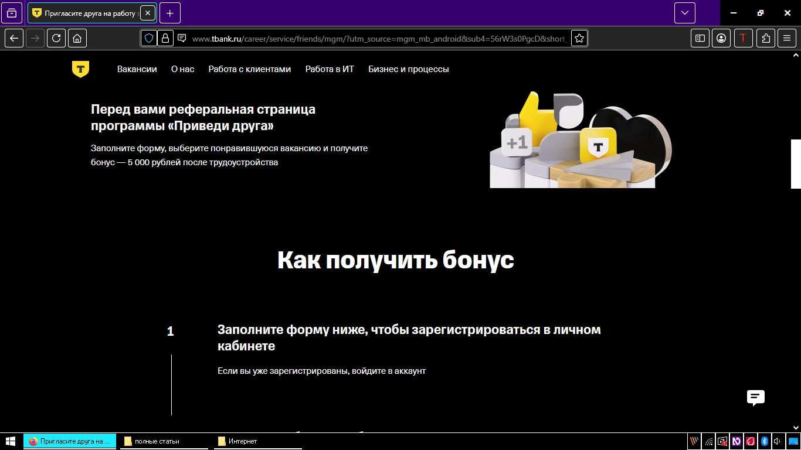Screen dimensions: 801x450
Task: Click the yellow T-Bank logo
Action: click(x=80, y=69)
